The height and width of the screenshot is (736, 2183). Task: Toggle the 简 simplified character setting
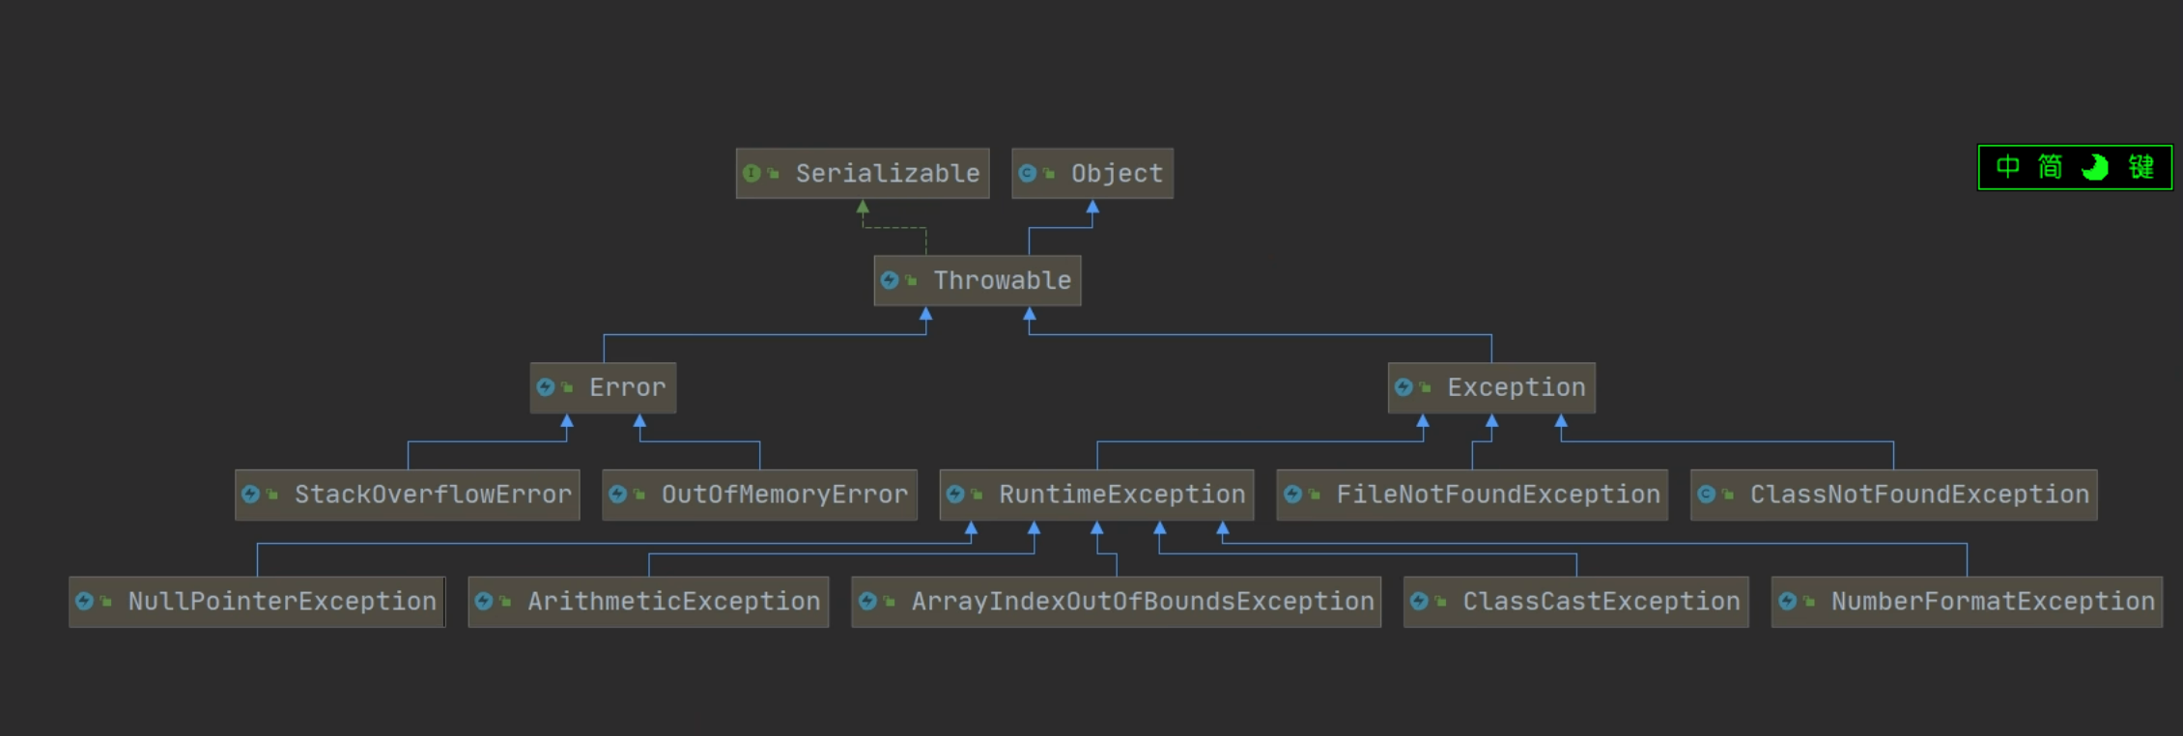(x=2051, y=167)
